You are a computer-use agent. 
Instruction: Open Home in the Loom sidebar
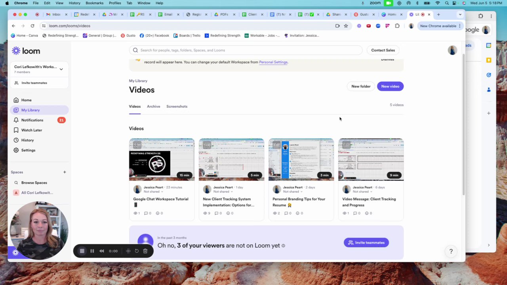(26, 100)
